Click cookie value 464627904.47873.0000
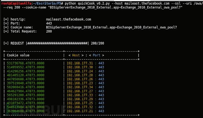Image resolution: width=203 pixels, height=118 pixels. (x=25, y=91)
